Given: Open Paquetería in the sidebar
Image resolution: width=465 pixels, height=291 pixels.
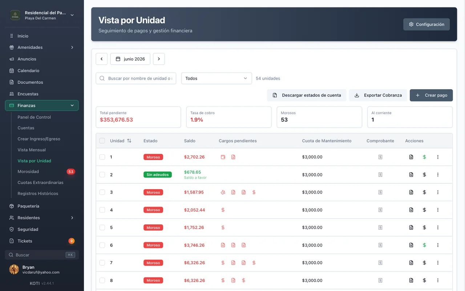Looking at the screenshot, I should pos(42,206).
